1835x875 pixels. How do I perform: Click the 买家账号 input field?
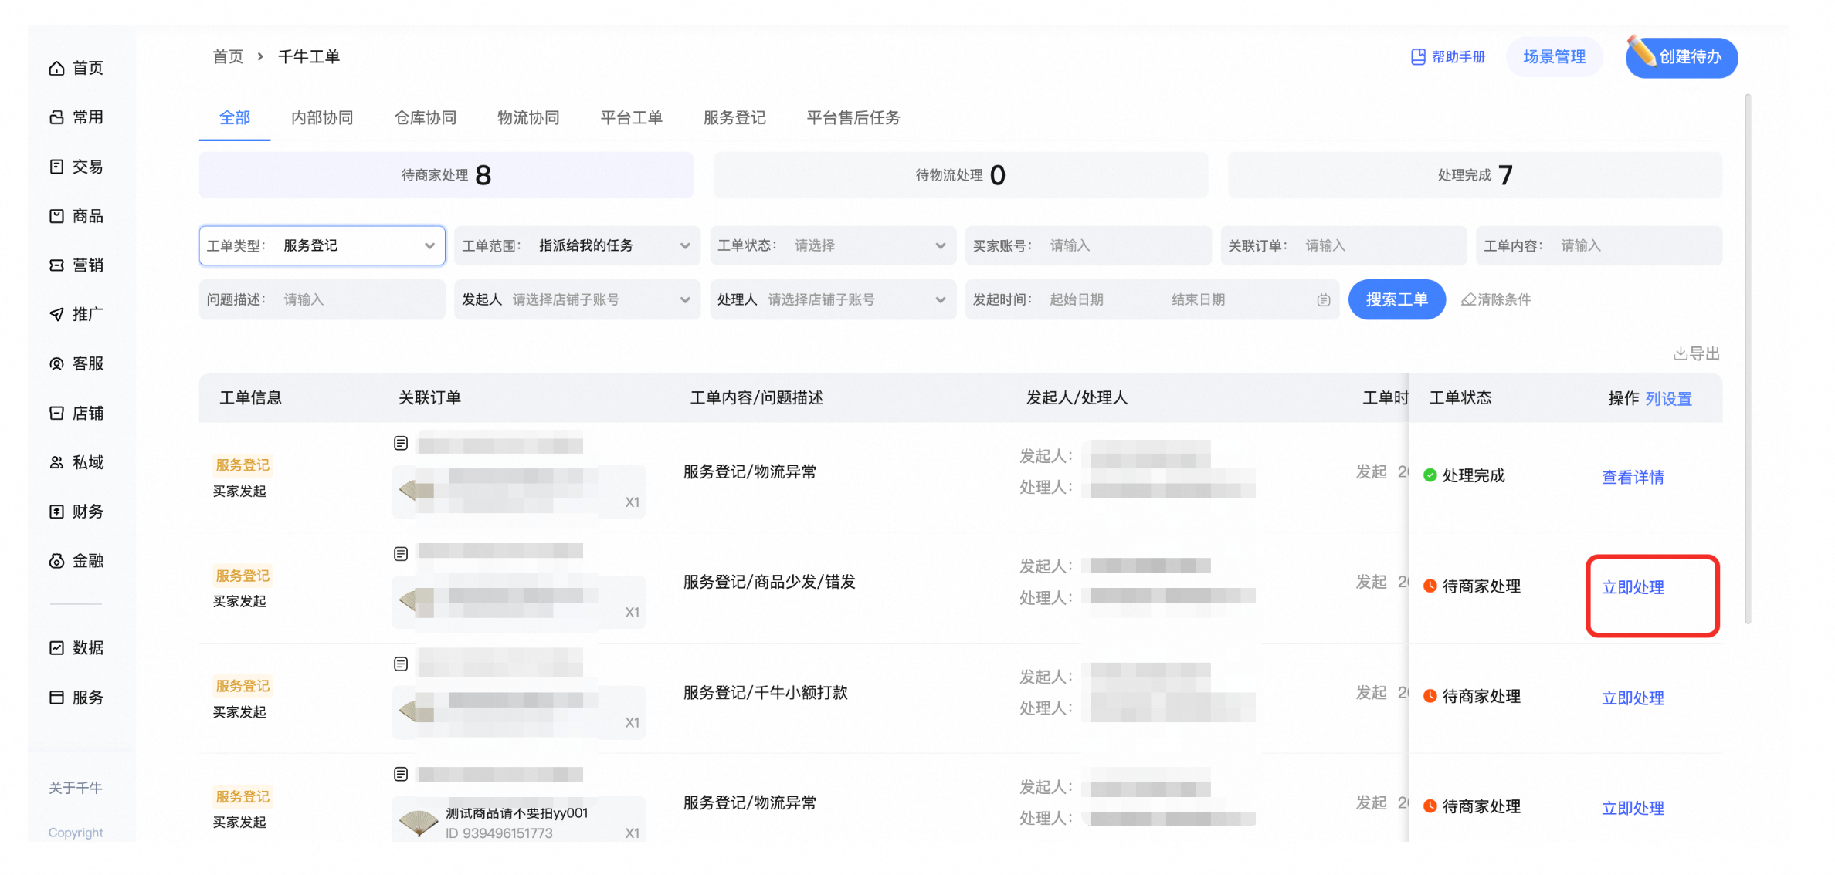tap(1088, 245)
